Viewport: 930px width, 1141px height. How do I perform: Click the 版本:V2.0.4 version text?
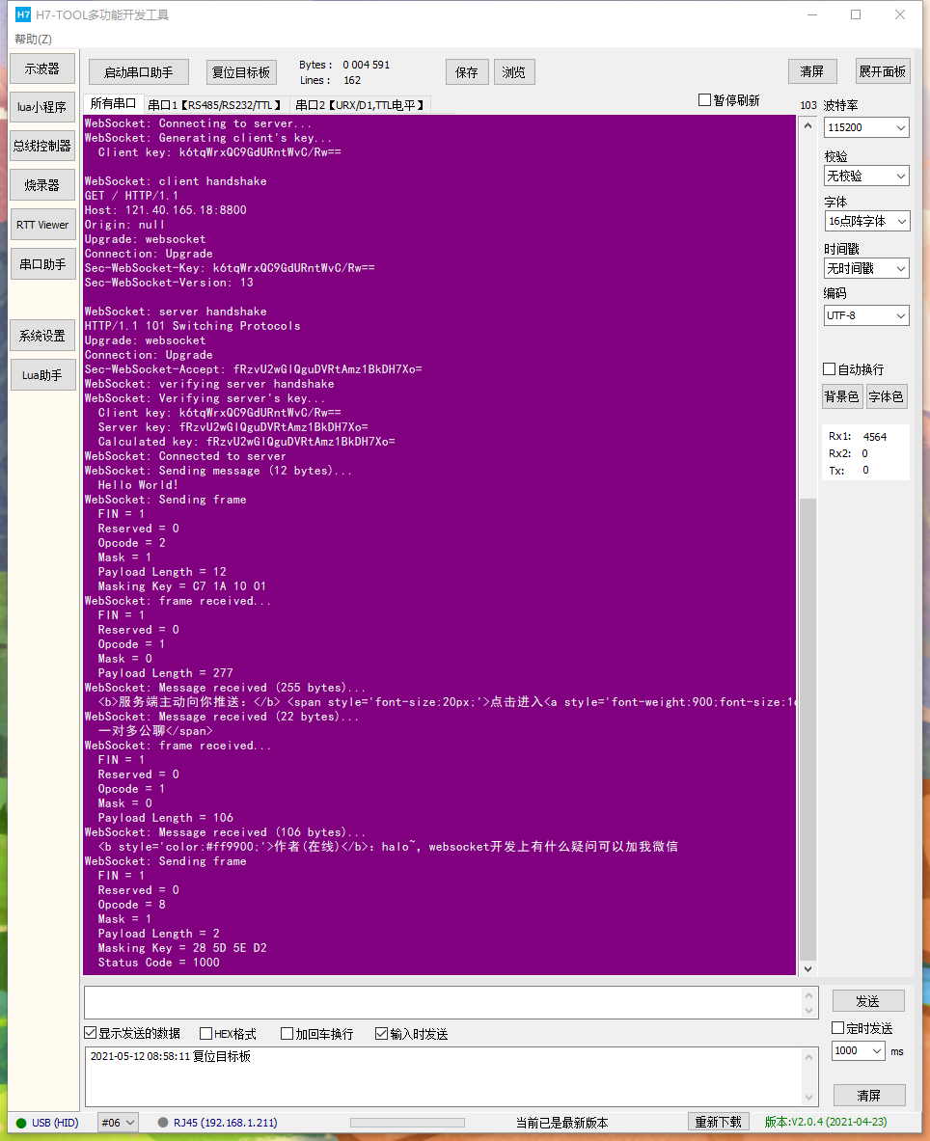(x=825, y=1122)
